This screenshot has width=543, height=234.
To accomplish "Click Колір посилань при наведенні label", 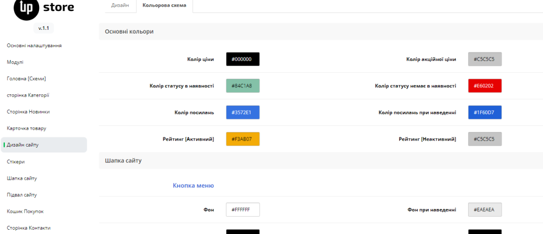I will pyautogui.click(x=417, y=112).
